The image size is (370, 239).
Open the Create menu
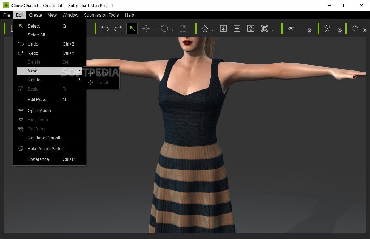point(35,15)
